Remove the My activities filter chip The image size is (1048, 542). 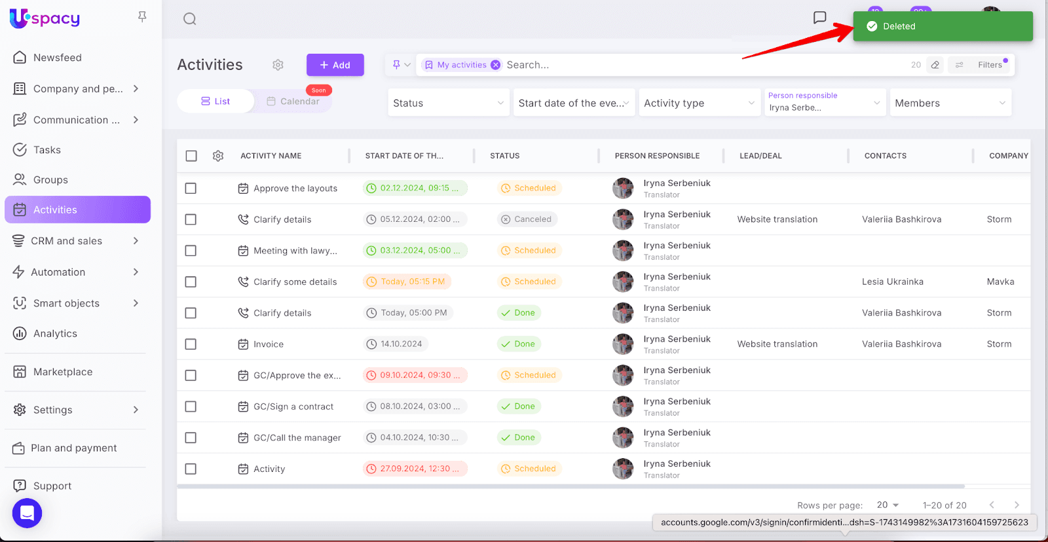[x=496, y=65]
